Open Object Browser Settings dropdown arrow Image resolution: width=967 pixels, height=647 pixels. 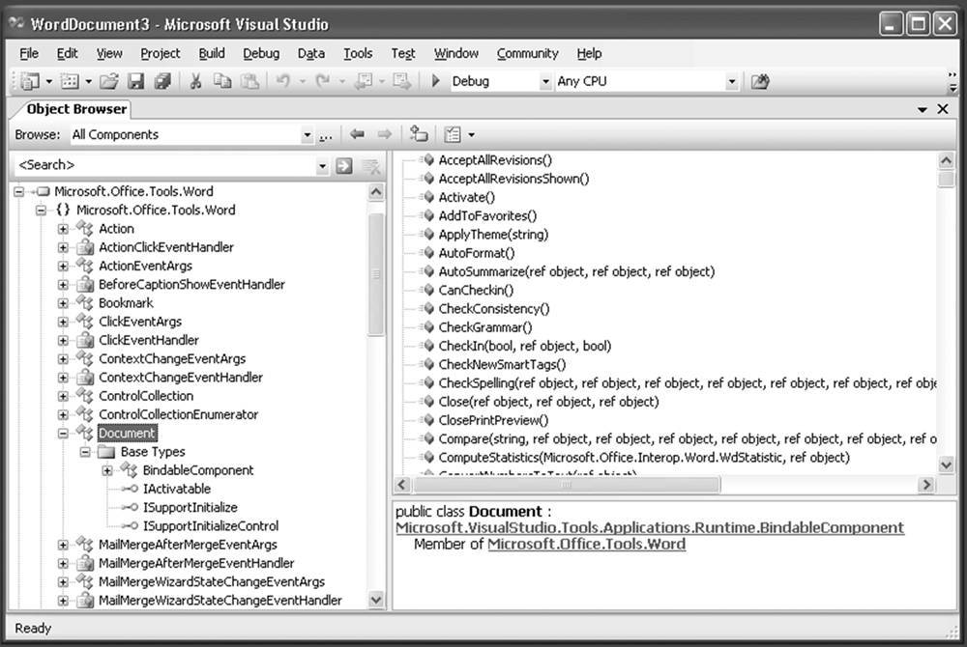click(x=471, y=134)
